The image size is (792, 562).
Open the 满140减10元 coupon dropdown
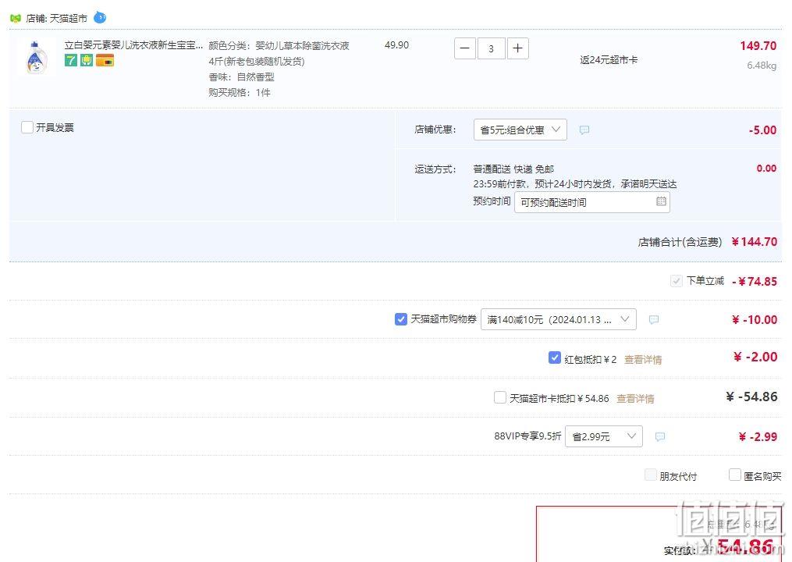pyautogui.click(x=558, y=319)
